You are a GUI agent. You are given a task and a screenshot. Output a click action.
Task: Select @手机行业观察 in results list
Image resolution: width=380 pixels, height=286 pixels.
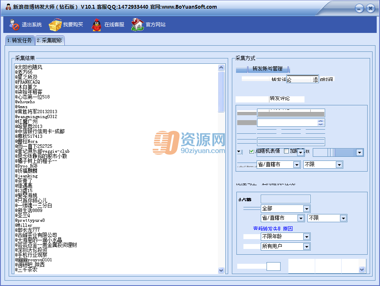[31, 255]
